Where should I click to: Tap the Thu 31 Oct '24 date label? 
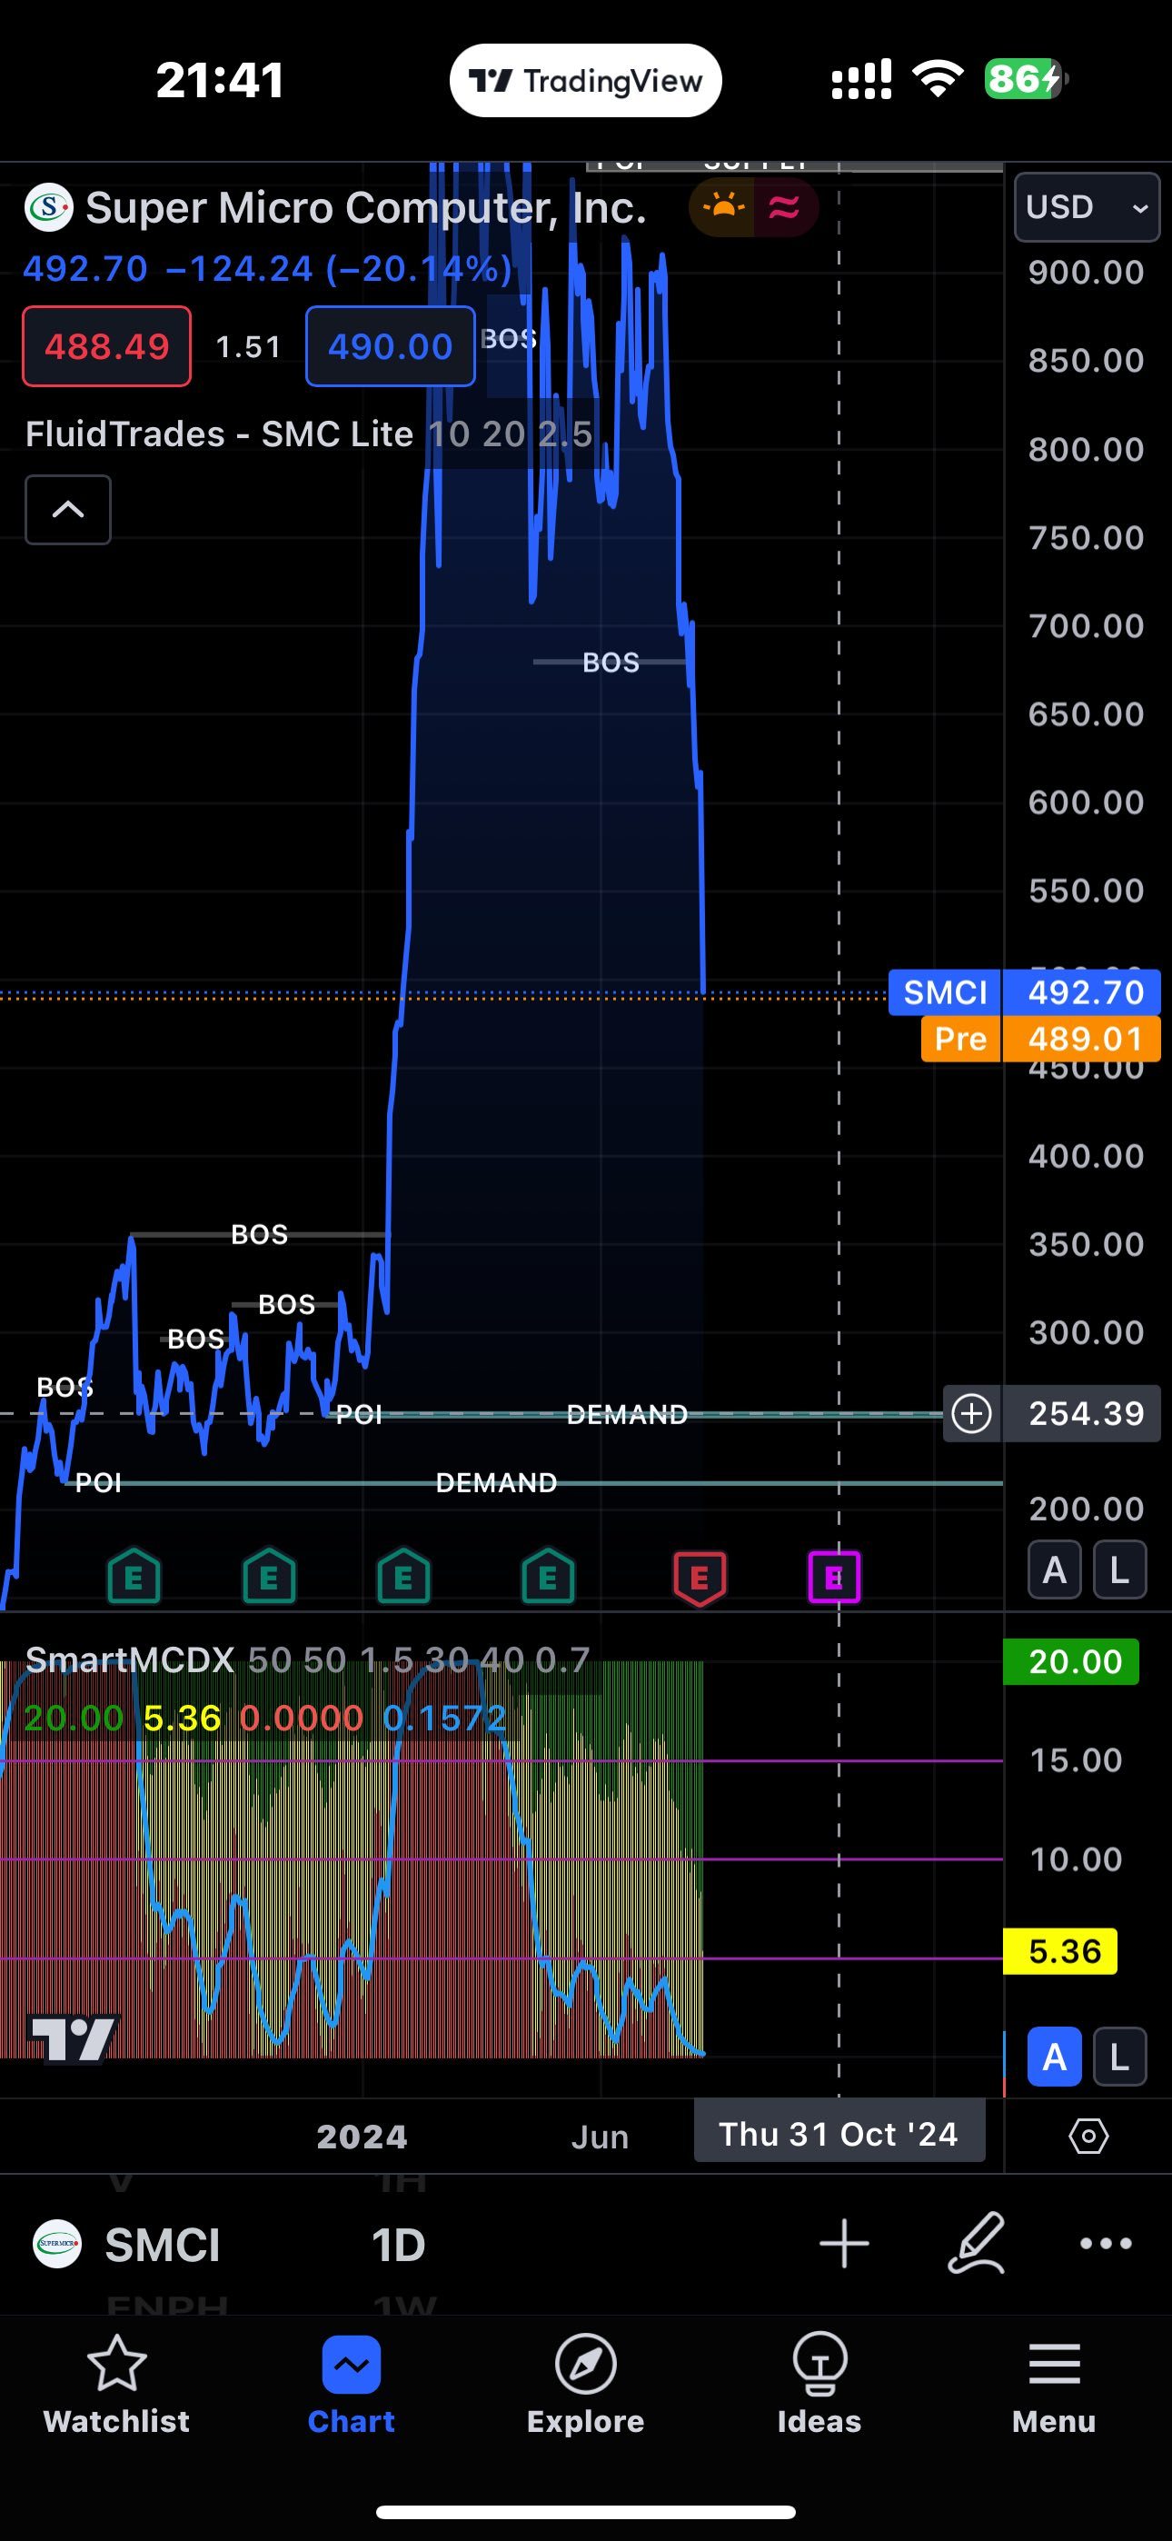point(839,2135)
